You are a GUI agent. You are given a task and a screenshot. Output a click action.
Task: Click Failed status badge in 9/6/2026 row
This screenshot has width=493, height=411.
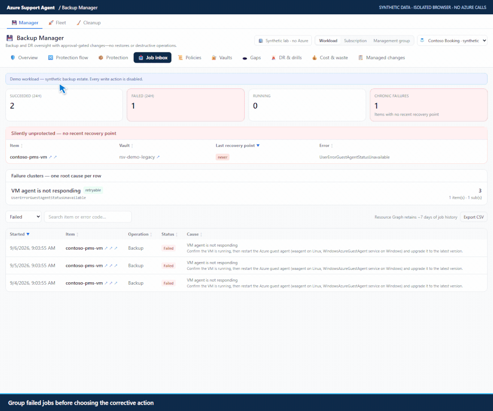click(168, 248)
